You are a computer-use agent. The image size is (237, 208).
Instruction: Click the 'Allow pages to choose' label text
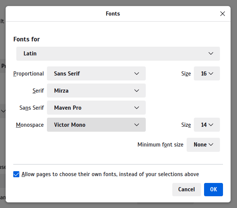110,174
